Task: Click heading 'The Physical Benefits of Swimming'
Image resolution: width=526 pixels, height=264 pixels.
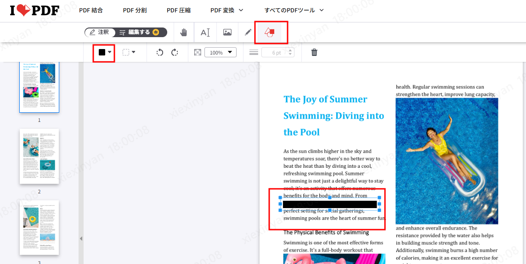Action: click(326, 232)
